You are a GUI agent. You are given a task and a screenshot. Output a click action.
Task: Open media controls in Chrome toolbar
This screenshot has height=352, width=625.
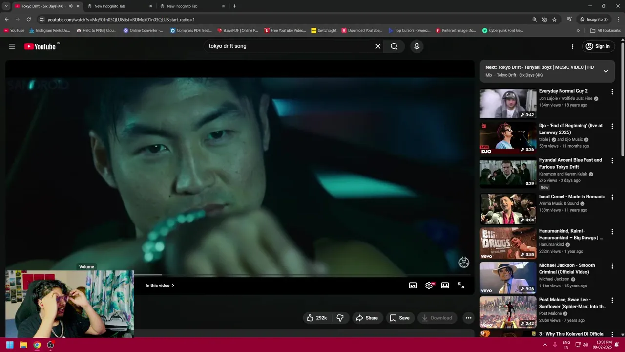coord(569,19)
